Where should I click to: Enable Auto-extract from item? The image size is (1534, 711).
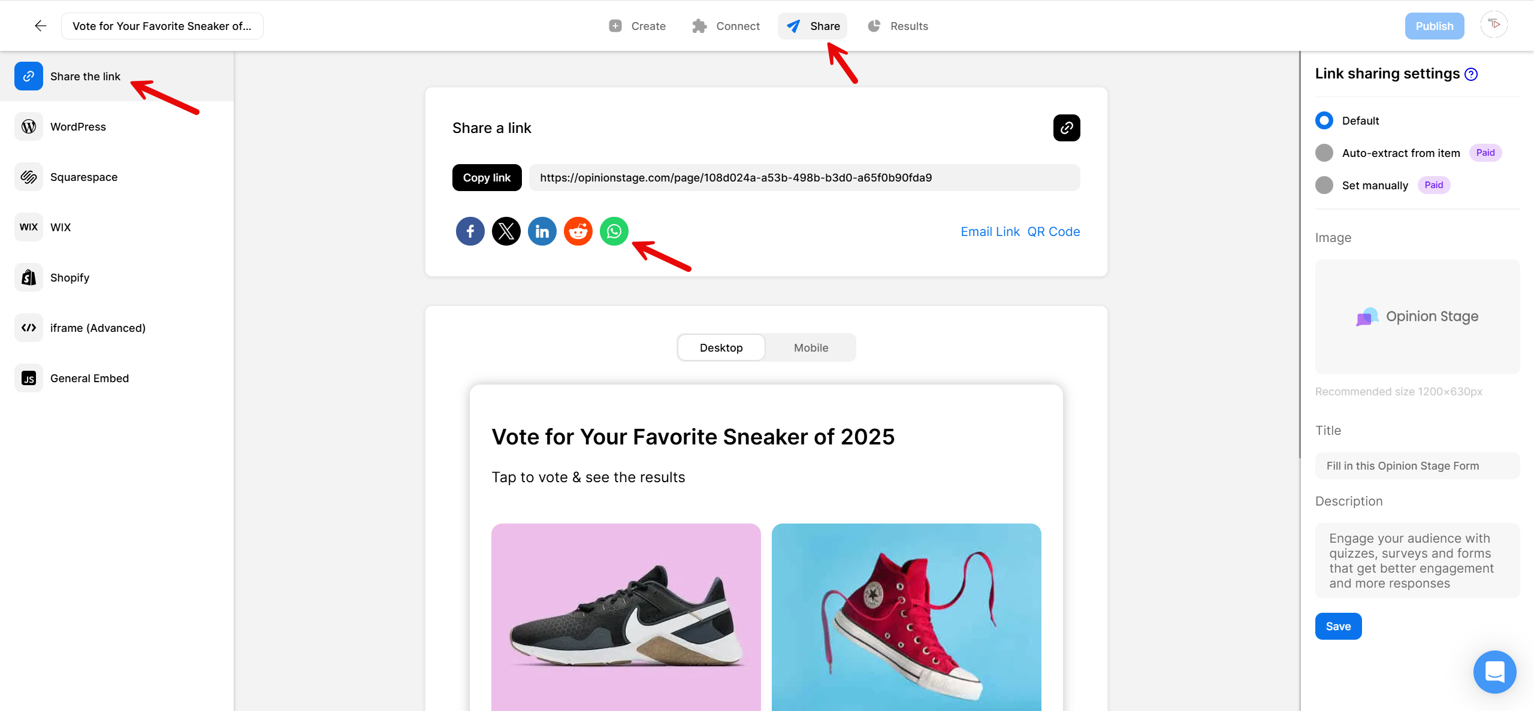point(1324,153)
